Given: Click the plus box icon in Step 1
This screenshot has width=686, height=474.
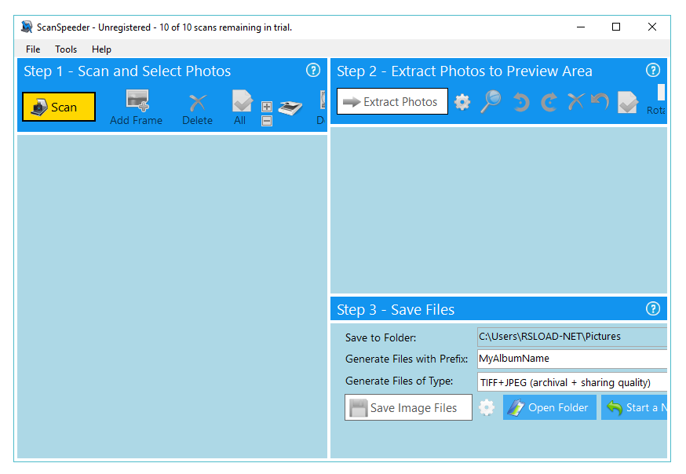Looking at the screenshot, I should 267,107.
